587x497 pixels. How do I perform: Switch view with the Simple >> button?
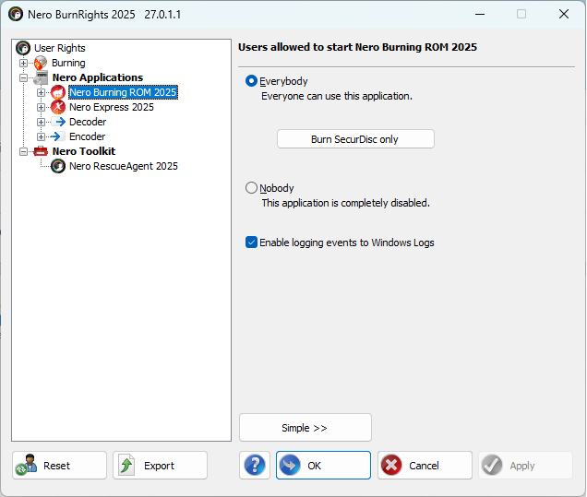pos(305,428)
